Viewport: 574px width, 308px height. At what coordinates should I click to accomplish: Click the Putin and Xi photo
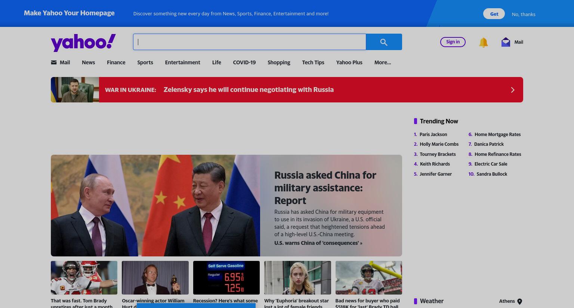[155, 206]
